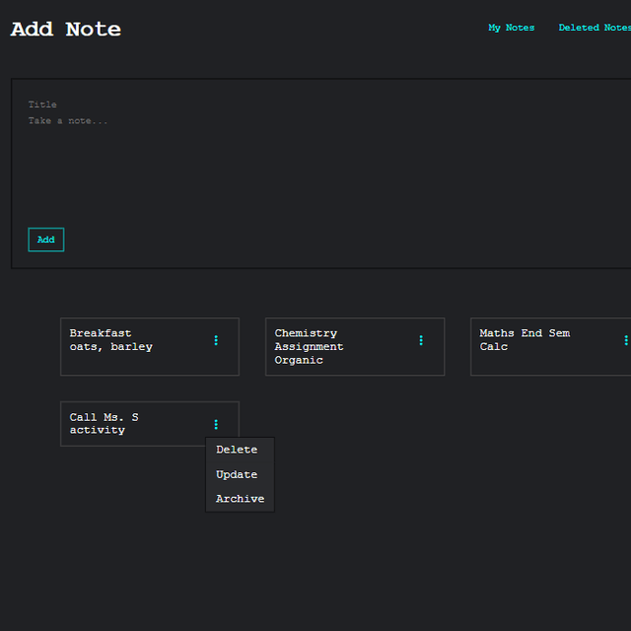Viewport: 631px width, 631px height.
Task: Click the 'Calc' text in Maths note
Action: tap(493, 347)
